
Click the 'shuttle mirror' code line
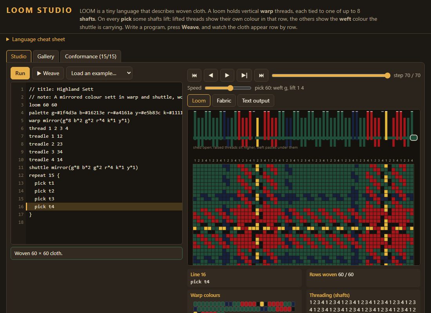83,167
